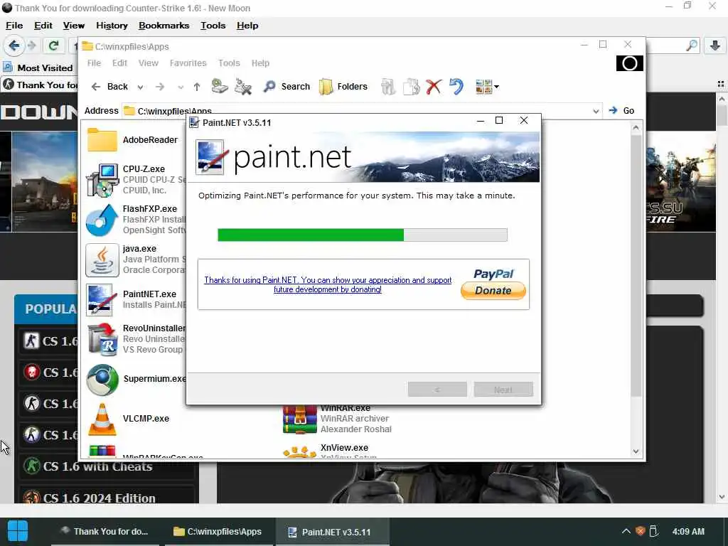Viewport: 728px width, 546px height.
Task: Click Explorer file list scroll up arrow
Action: tap(636, 127)
